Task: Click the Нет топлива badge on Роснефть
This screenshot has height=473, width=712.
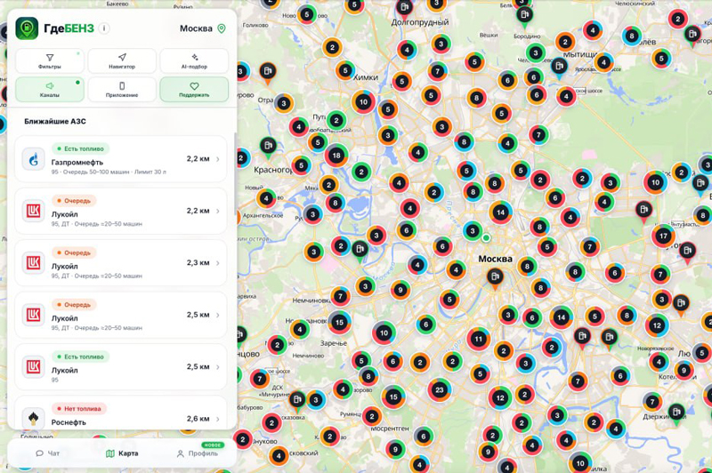Action: (x=78, y=409)
